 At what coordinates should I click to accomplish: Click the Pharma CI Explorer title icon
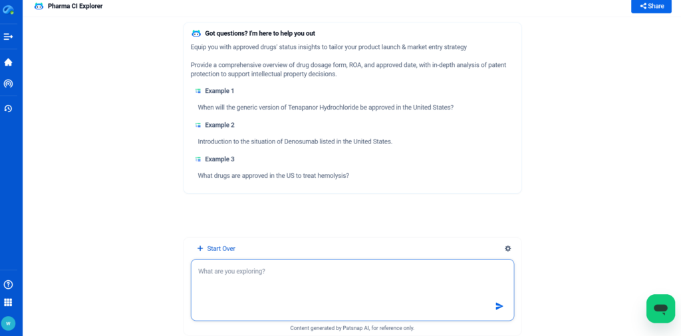coord(39,6)
